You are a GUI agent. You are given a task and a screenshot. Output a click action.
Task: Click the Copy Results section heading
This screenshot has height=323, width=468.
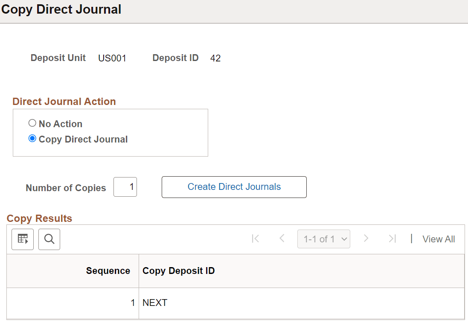coord(39,218)
